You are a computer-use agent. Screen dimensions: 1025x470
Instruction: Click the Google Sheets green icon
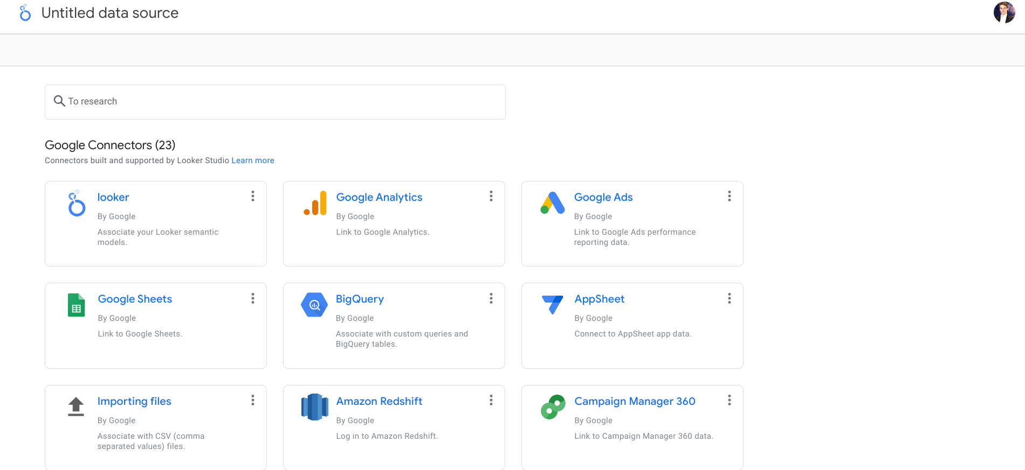[76, 305]
